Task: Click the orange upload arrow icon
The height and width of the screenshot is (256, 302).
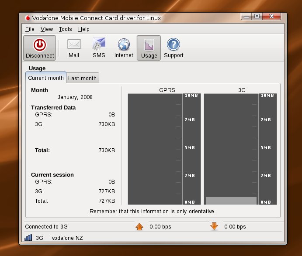Action: (139, 227)
